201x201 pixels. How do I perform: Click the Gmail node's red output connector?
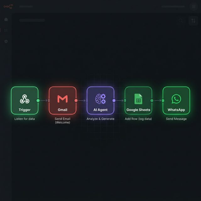point(76,100)
